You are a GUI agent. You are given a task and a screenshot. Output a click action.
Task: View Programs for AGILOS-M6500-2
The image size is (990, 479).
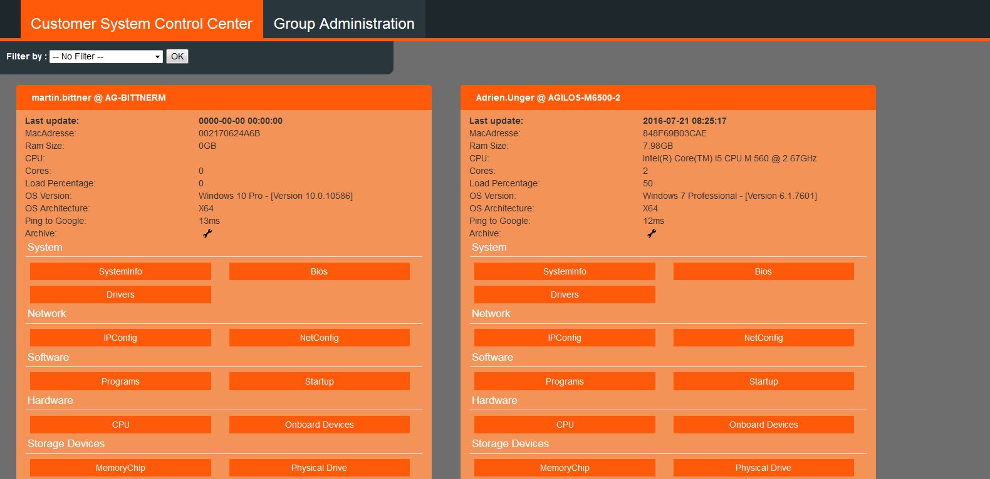coord(565,381)
